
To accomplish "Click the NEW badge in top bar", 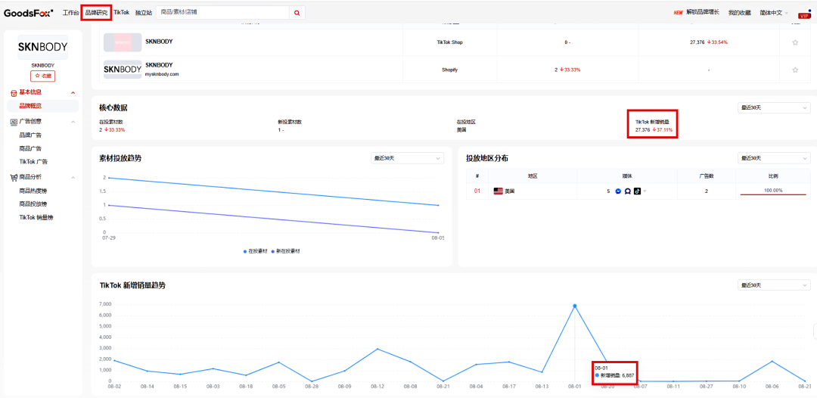I will [x=678, y=13].
